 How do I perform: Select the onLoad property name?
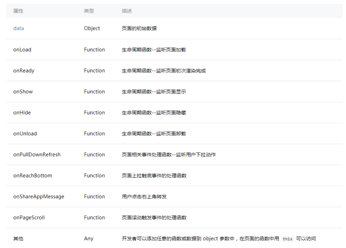tap(22, 50)
